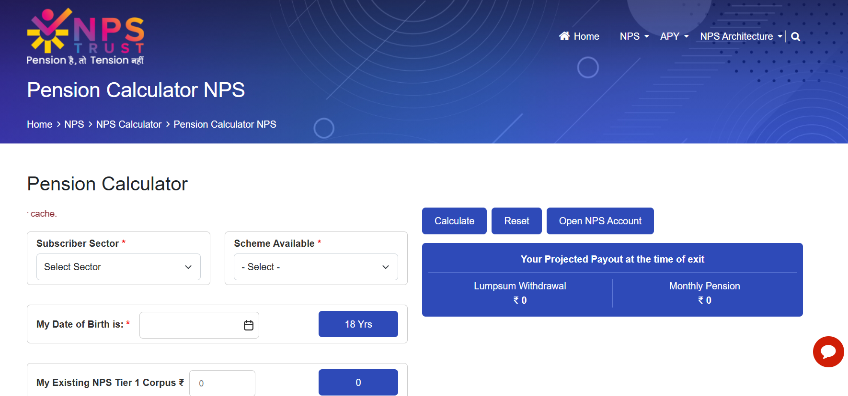Click the corpus value display showing 0
848x396 pixels.
358,383
